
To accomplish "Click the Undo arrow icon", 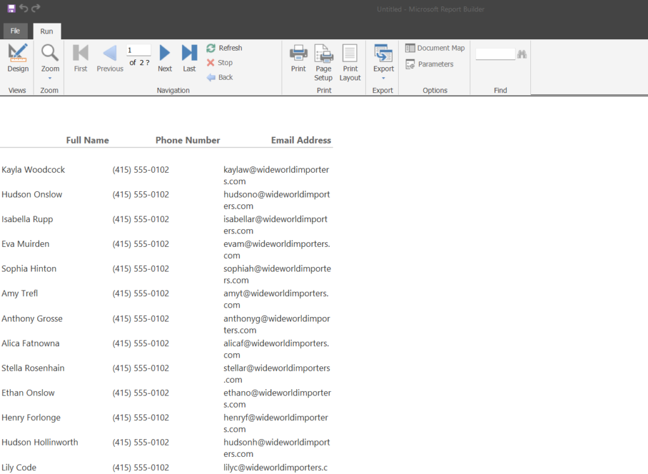I will coord(23,8).
